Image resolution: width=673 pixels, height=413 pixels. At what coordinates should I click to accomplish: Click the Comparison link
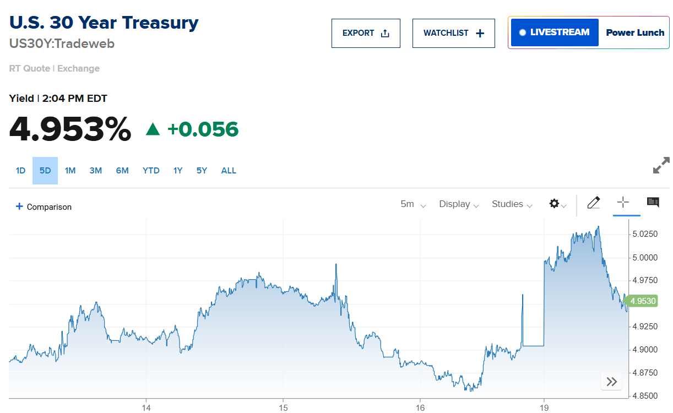tap(43, 206)
